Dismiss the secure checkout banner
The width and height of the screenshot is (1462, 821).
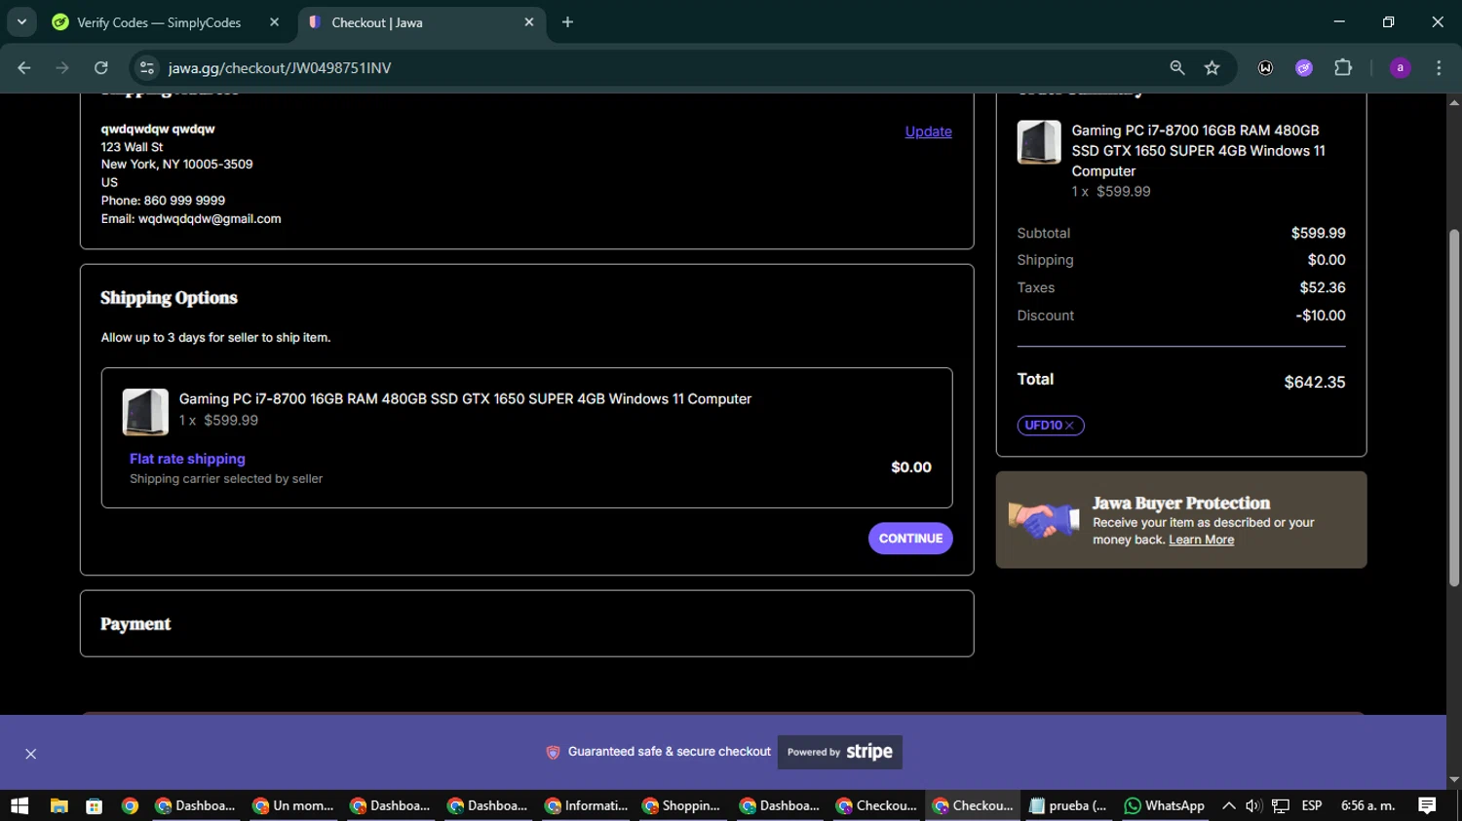pos(31,754)
